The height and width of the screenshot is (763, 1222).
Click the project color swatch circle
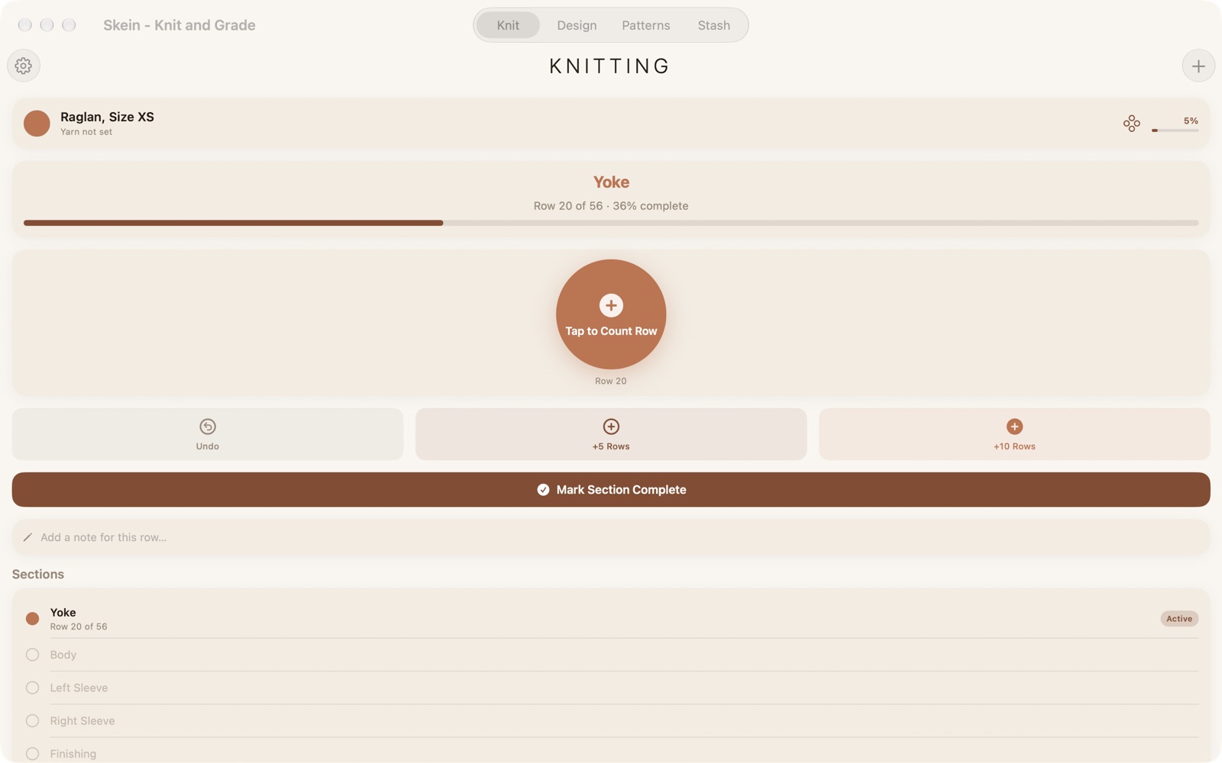coord(37,124)
